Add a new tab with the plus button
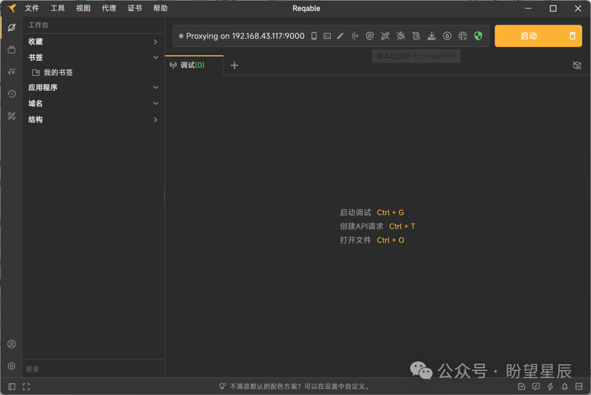Viewport: 591px width, 395px height. point(234,65)
